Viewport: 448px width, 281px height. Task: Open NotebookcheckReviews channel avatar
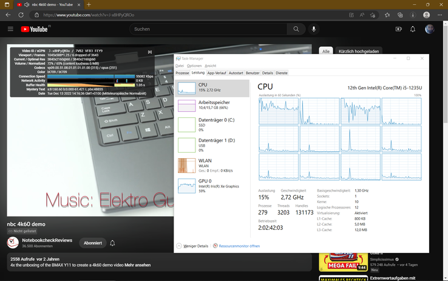point(13,243)
